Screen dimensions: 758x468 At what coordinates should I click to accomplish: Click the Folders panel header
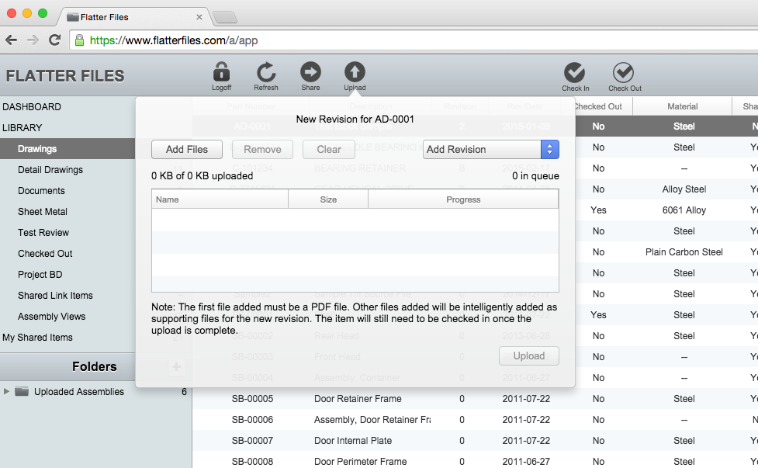(95, 366)
